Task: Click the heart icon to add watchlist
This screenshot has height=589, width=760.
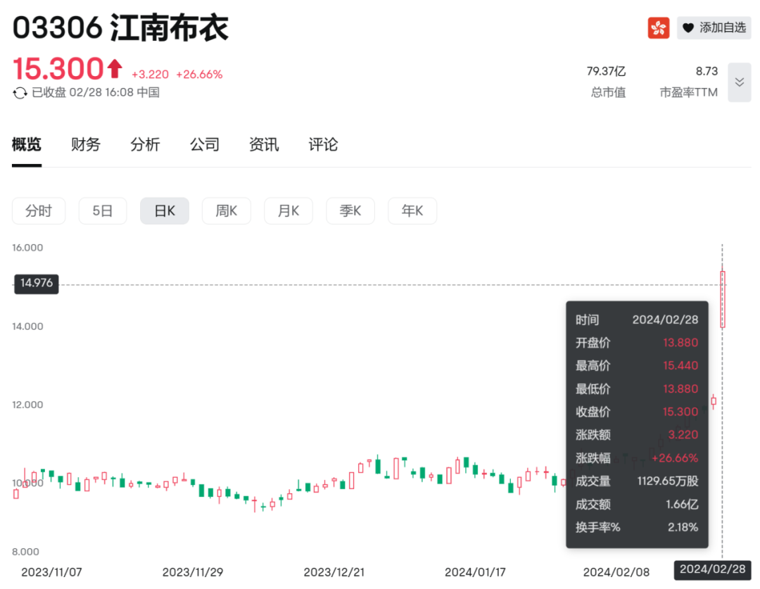Action: pyautogui.click(x=688, y=27)
